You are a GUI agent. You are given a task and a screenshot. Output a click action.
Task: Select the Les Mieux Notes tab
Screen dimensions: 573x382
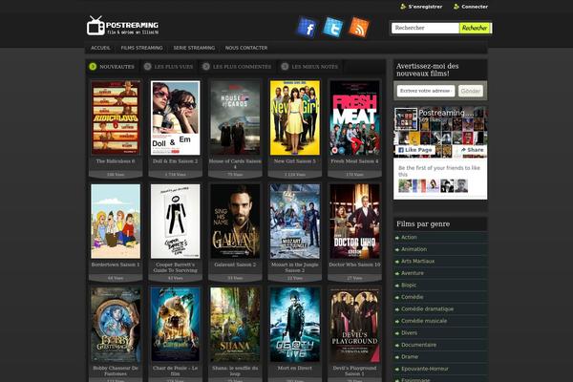tap(310, 67)
